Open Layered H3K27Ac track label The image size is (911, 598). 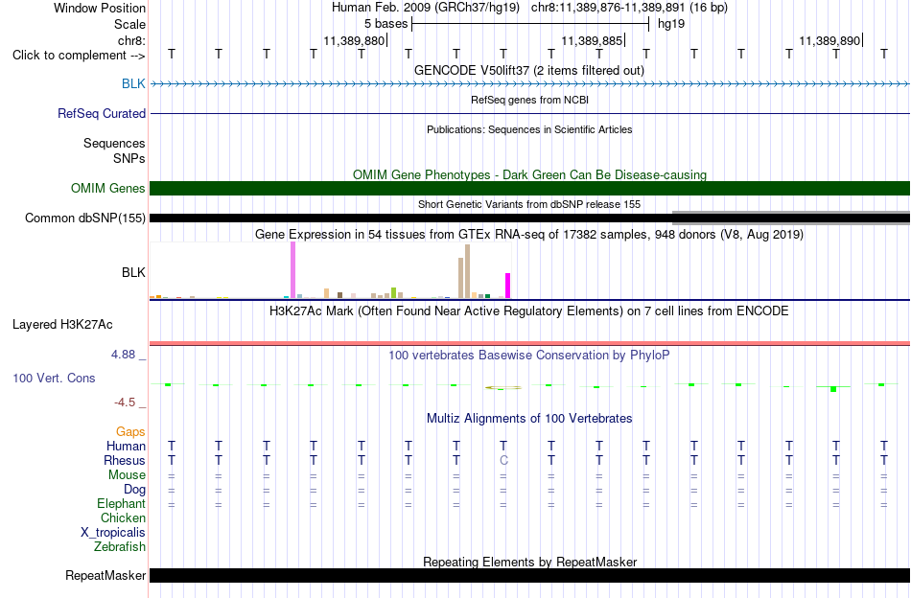coord(62,325)
